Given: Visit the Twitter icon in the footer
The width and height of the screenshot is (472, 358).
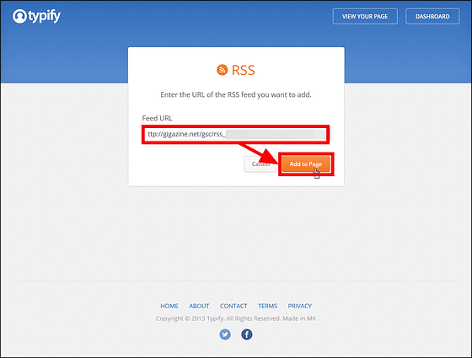Looking at the screenshot, I should pos(225,334).
